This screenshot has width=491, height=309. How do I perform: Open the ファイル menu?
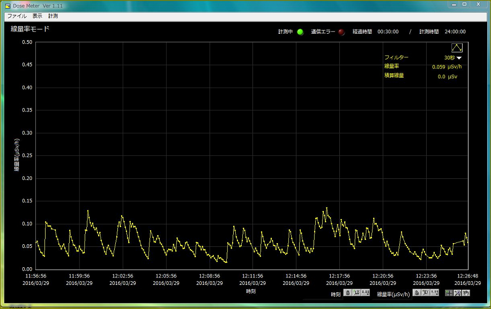coord(17,16)
